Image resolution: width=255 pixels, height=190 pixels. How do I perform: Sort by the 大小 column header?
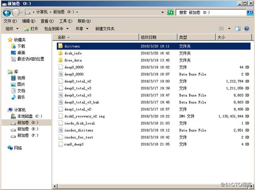point(233,37)
